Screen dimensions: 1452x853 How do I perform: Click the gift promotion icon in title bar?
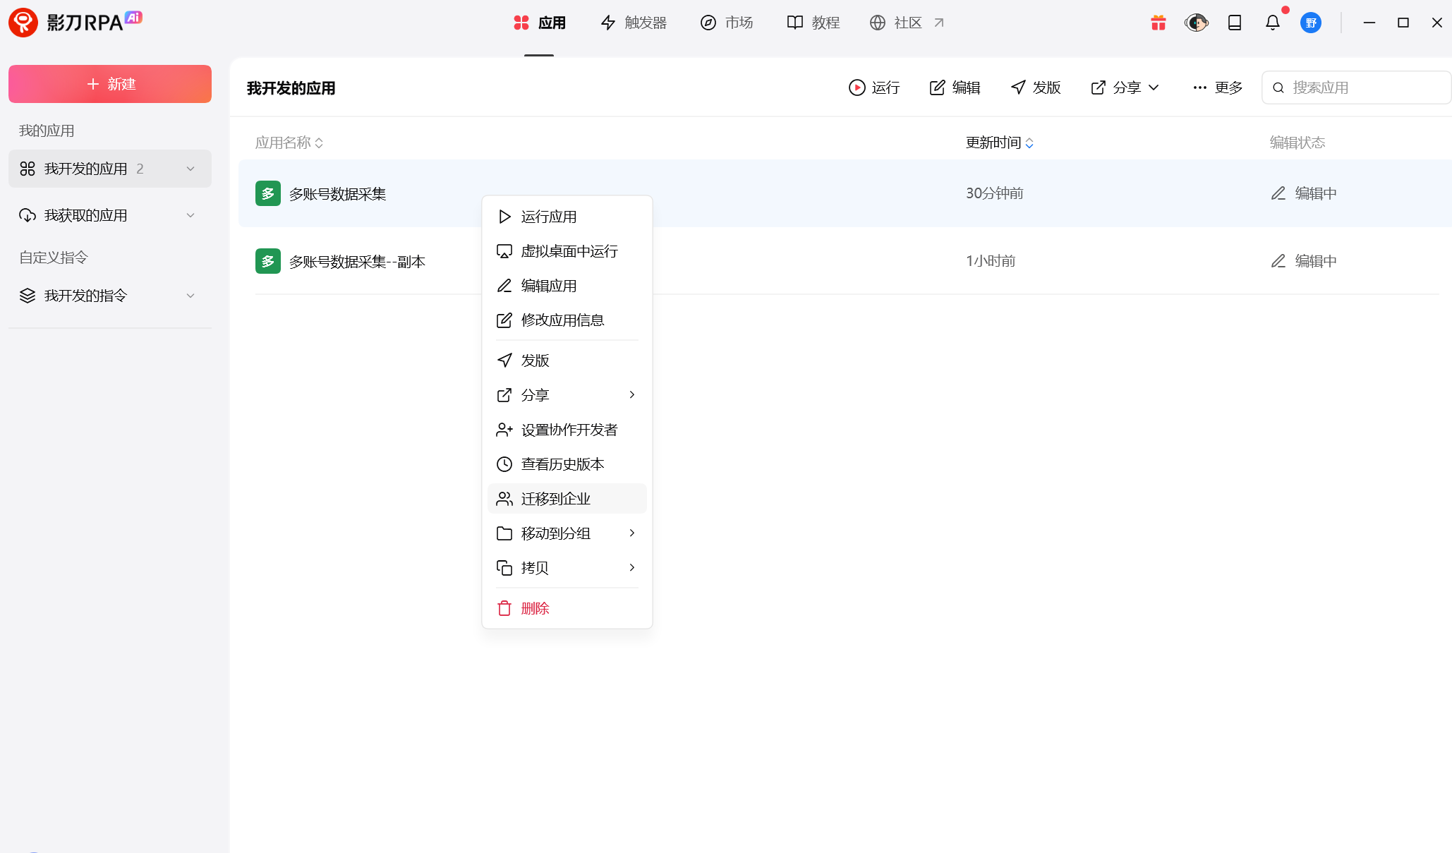coord(1158,23)
